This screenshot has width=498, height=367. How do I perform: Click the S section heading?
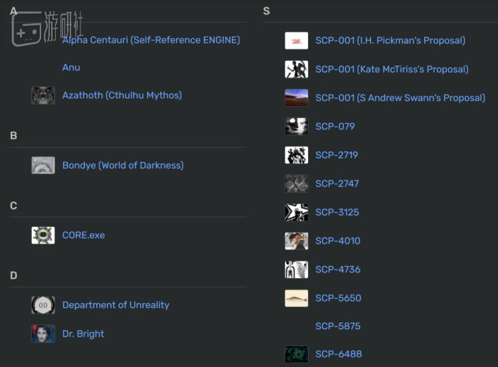(266, 11)
